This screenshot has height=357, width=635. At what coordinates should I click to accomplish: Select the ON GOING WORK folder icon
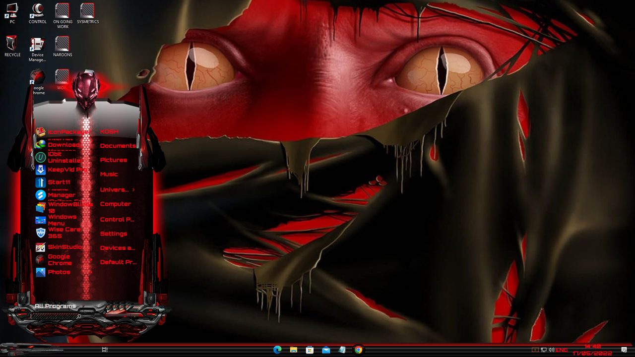(x=63, y=16)
